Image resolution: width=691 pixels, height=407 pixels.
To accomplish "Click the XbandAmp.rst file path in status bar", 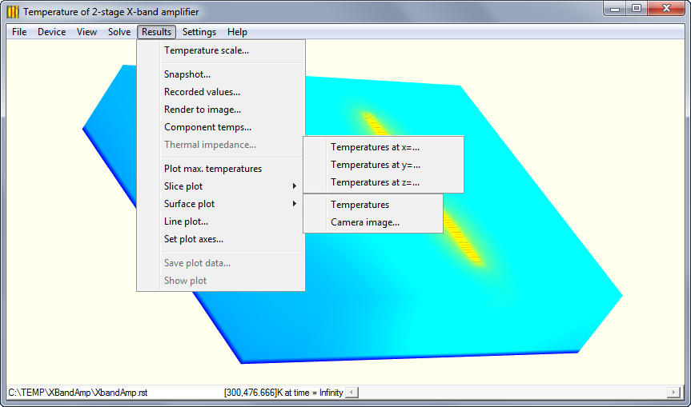I will point(78,393).
